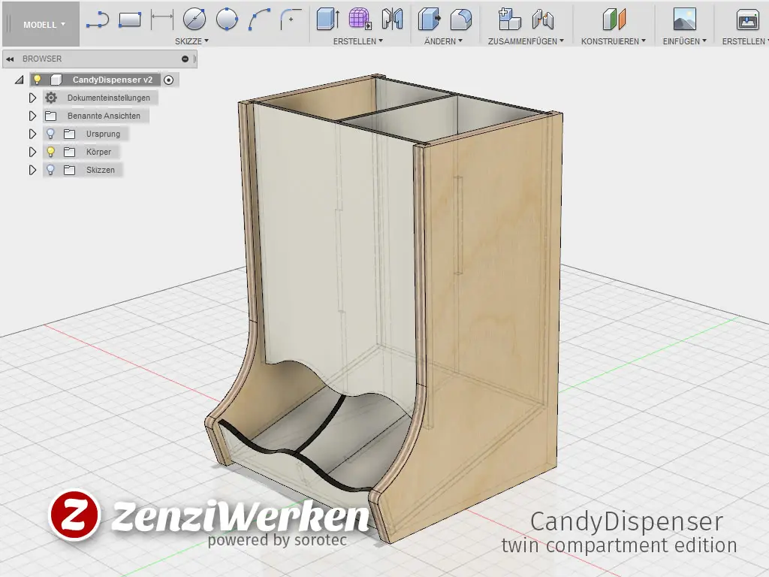Screen dimensions: 769x577
Task: Expand the Körper folder
Action: [32, 152]
